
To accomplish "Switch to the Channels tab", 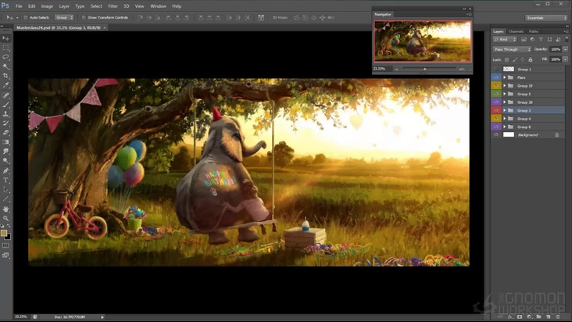I will (x=516, y=31).
